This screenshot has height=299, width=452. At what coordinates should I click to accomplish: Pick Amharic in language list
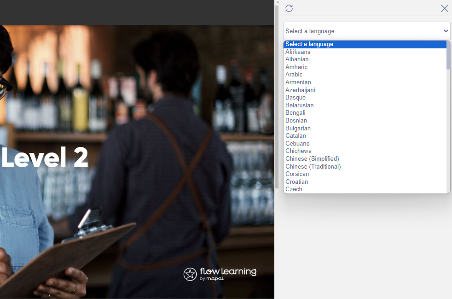click(365, 67)
